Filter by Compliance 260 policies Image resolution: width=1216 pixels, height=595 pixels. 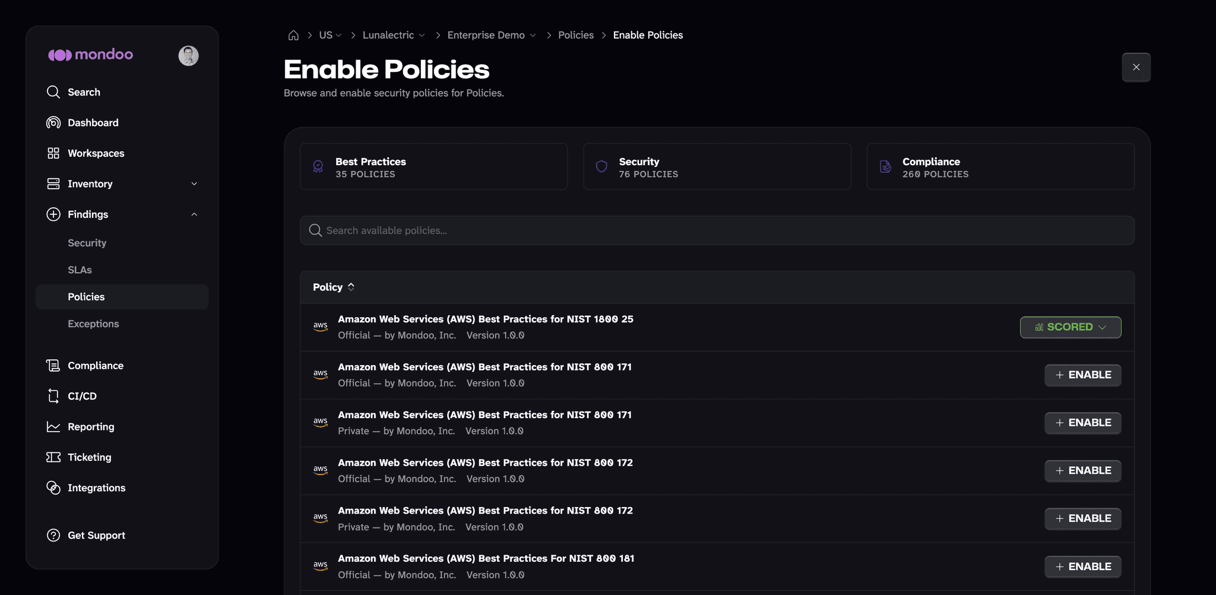coord(1000,166)
